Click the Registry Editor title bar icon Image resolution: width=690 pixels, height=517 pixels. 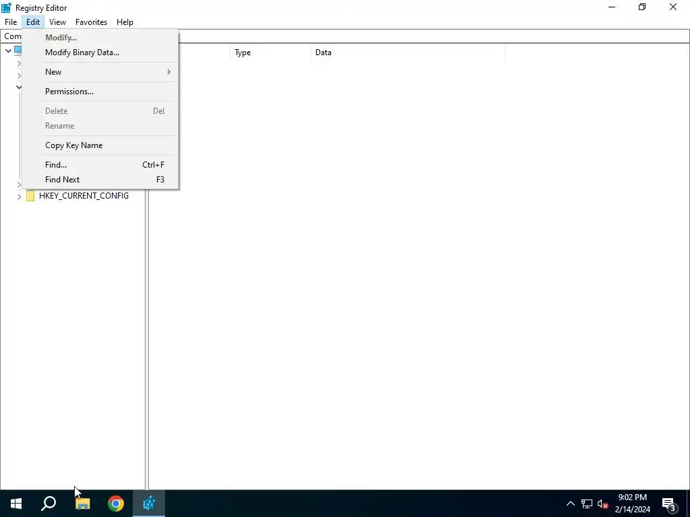[6, 7]
